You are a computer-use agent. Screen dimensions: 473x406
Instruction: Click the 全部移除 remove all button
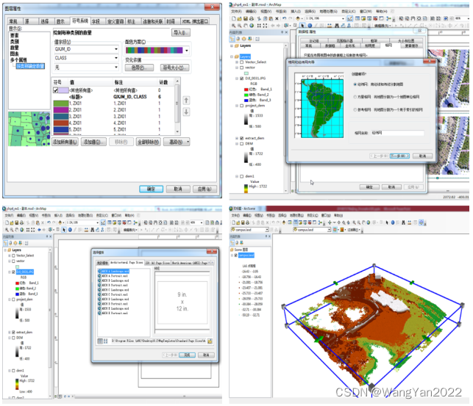tap(148, 142)
